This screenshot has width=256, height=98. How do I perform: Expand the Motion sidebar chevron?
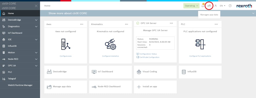click(x=36, y=53)
